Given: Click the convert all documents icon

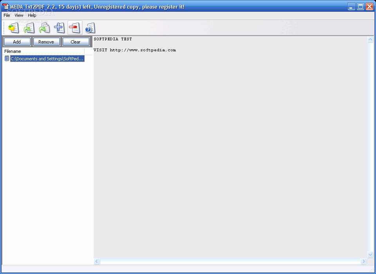Looking at the screenshot, I should 44,28.
